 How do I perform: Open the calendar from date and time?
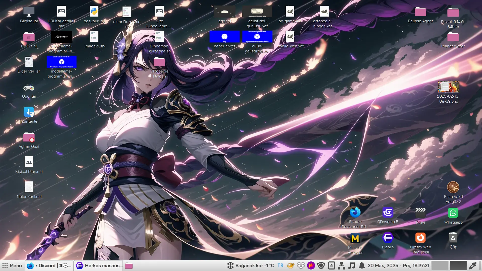click(398, 265)
